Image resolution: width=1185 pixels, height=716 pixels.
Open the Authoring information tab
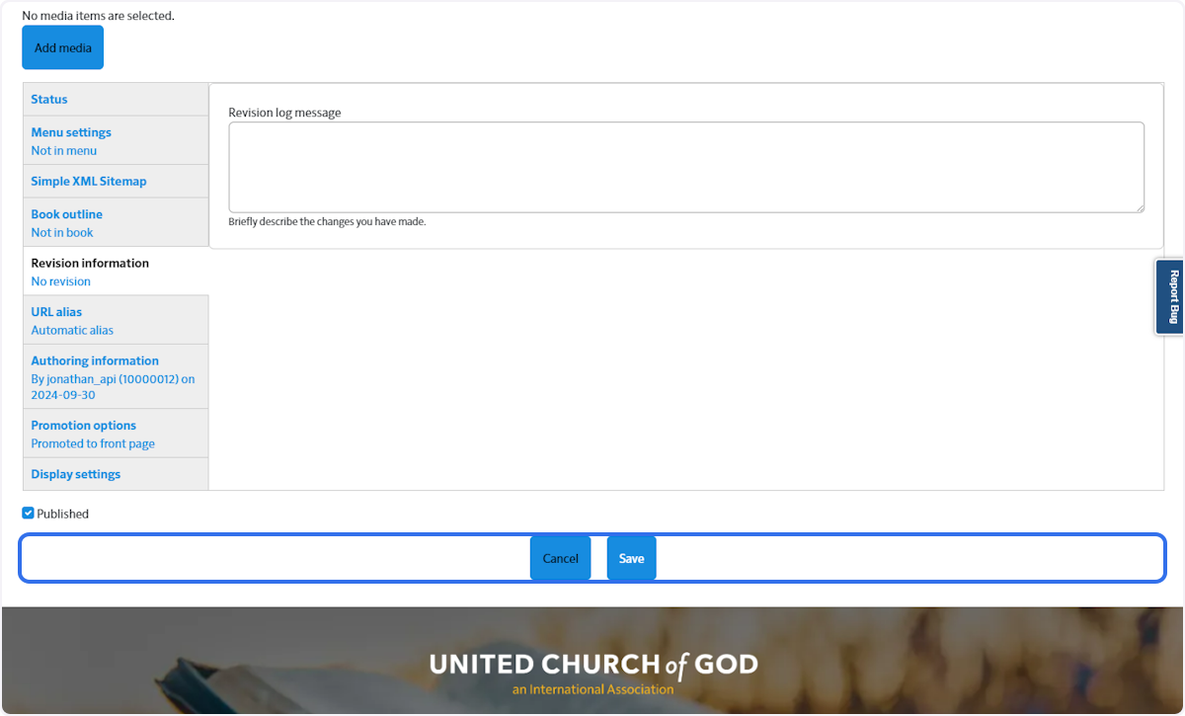click(x=94, y=359)
